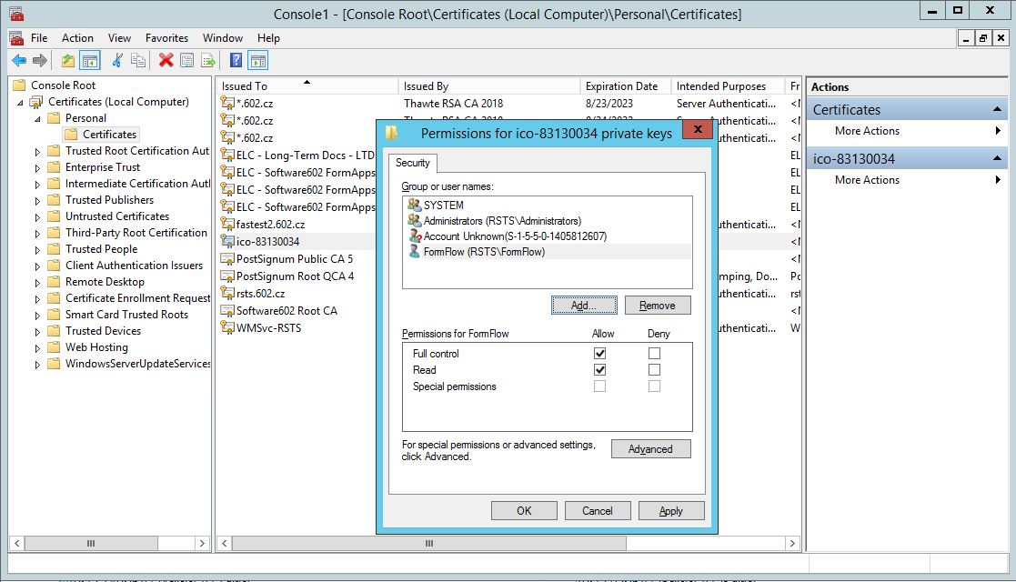Screen dimensions: 1016x582
Task: Click the Properties toolbar icon
Action: coord(186,61)
